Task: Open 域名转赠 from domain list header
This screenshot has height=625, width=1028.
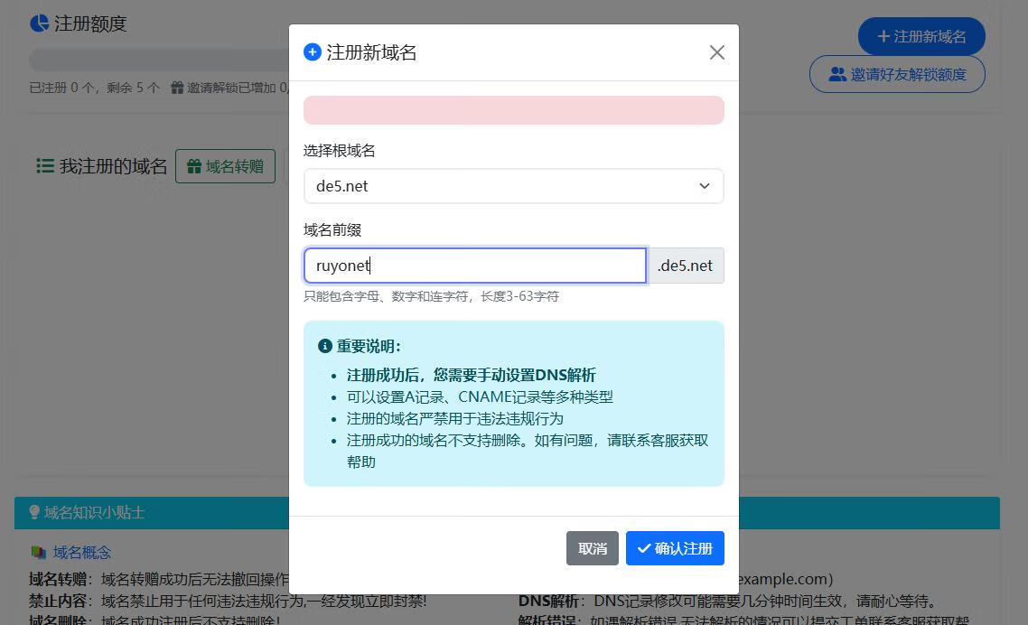Action: (225, 166)
